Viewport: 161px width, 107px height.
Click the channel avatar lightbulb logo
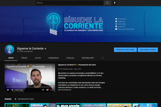tap(9, 49)
